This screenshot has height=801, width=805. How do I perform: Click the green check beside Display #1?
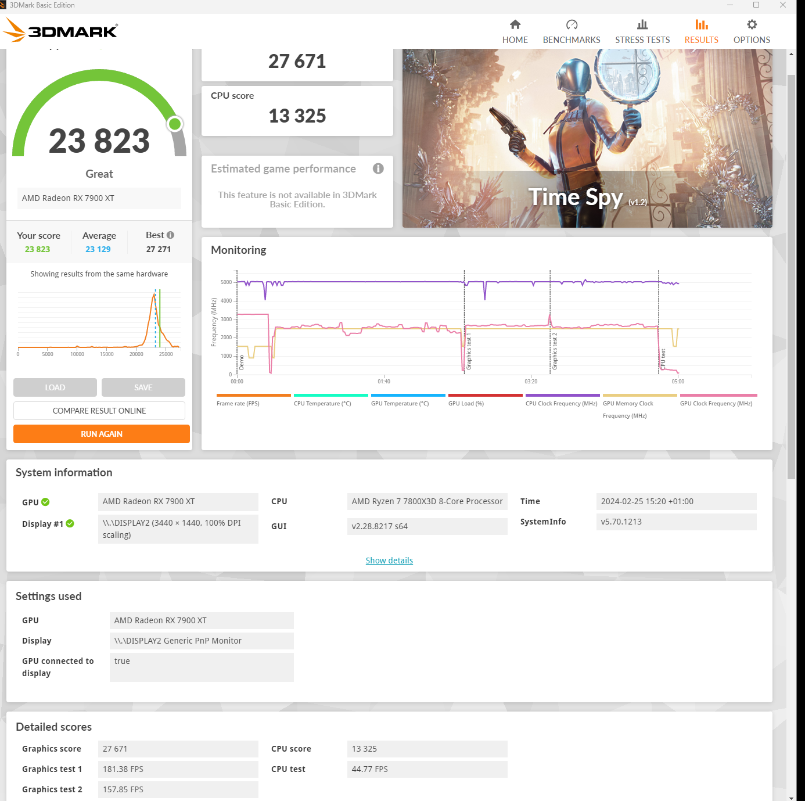(70, 523)
